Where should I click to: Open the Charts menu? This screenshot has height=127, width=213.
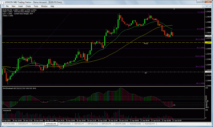point(28,6)
